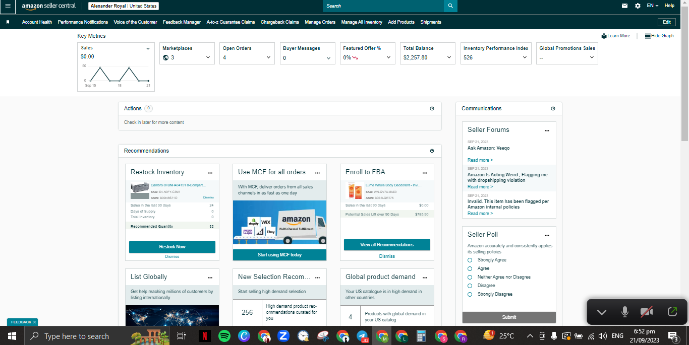Screen dimensions: 689x345
Task: Open Telegram from the taskbar
Action: 362,336
